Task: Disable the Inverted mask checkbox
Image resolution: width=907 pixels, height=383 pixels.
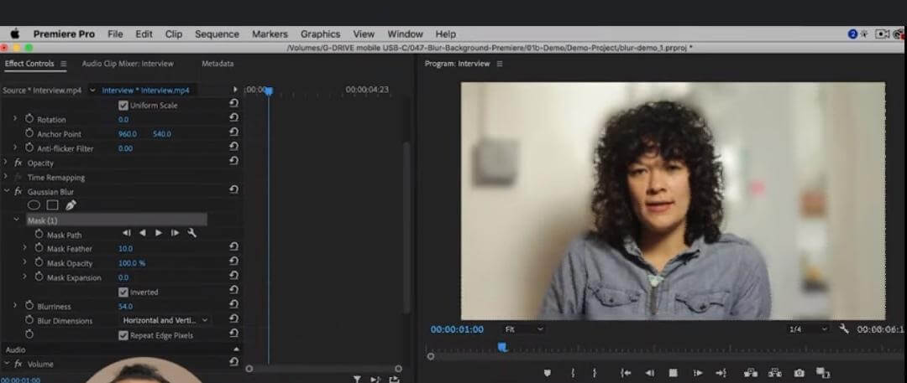Action: [123, 292]
